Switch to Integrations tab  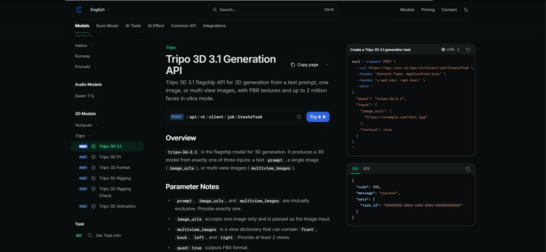pyautogui.click(x=214, y=26)
